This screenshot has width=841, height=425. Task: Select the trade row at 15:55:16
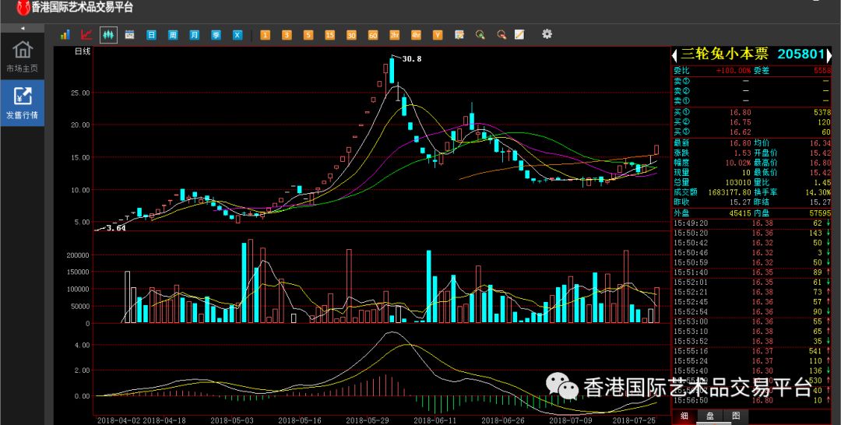752,351
